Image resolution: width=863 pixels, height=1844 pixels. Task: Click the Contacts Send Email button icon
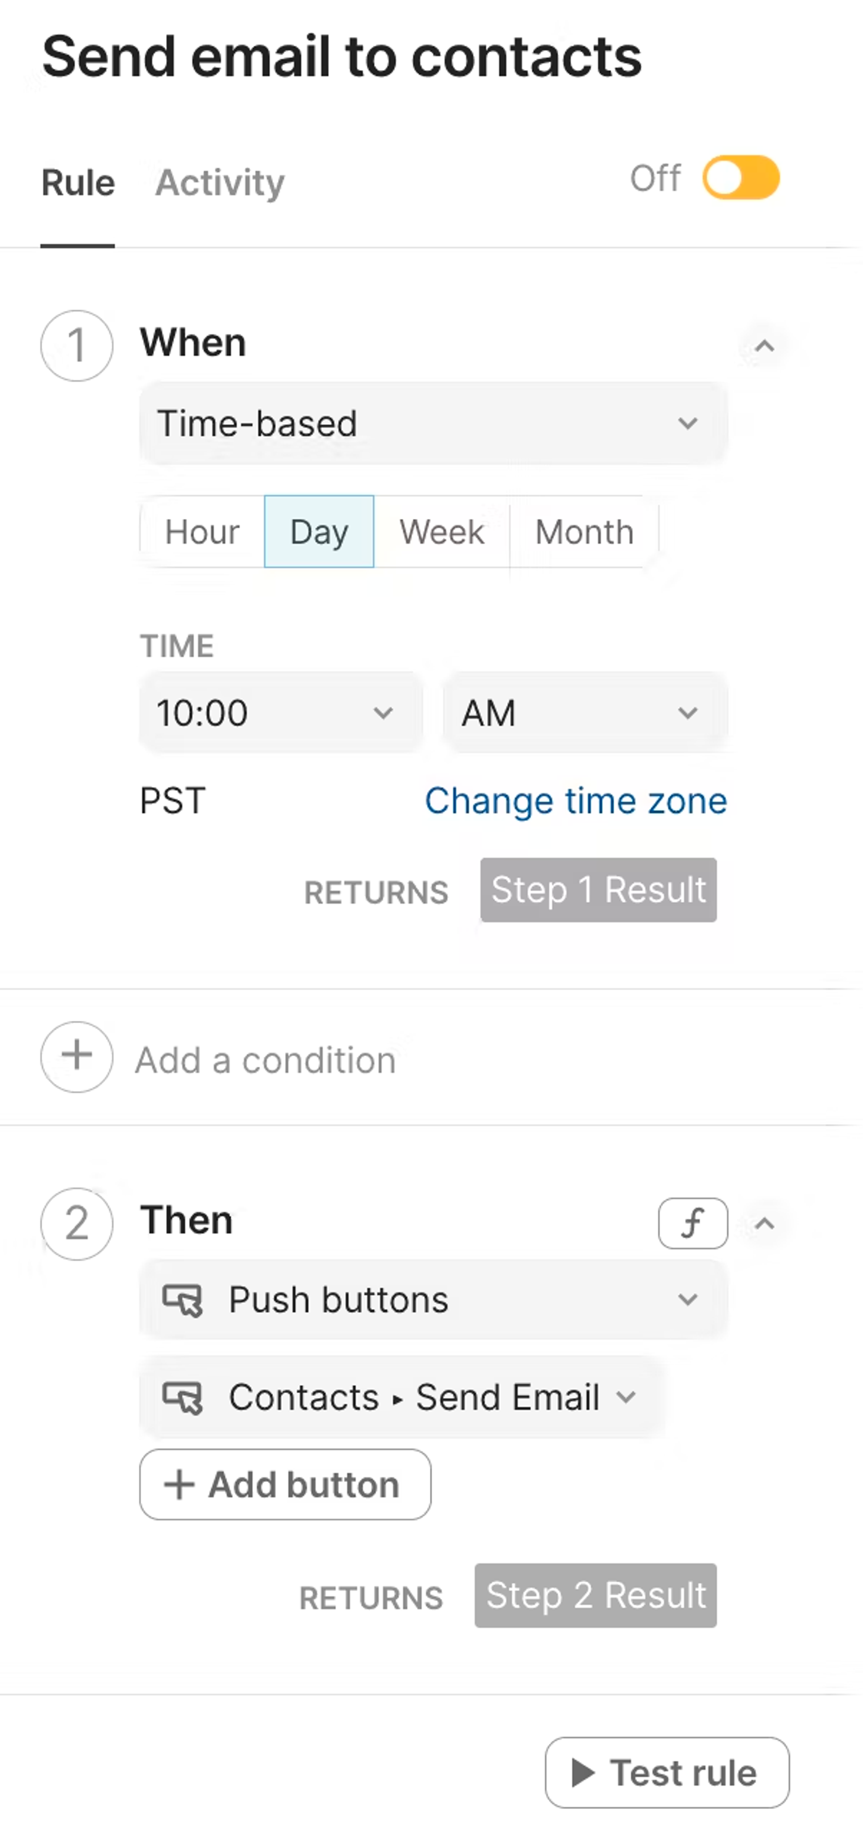182,1397
